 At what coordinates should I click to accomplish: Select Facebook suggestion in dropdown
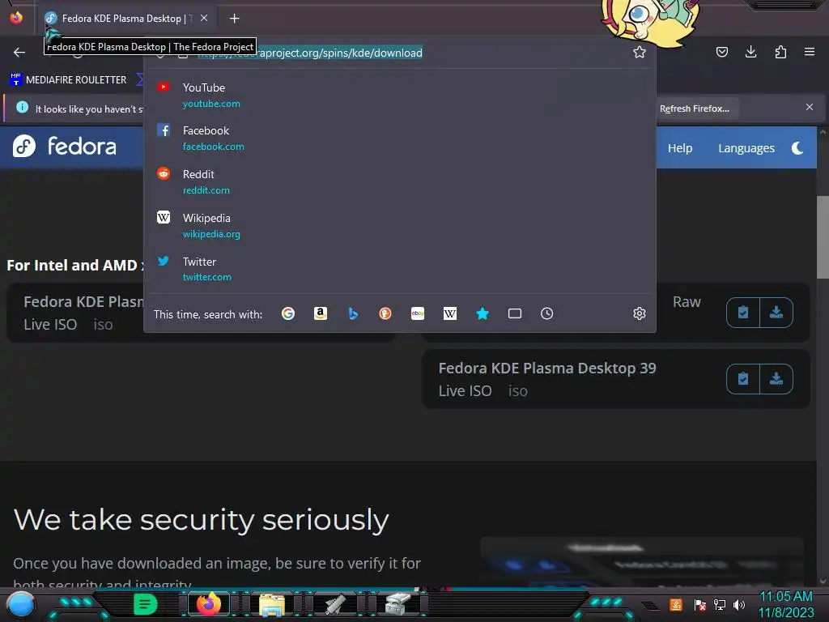[400, 138]
